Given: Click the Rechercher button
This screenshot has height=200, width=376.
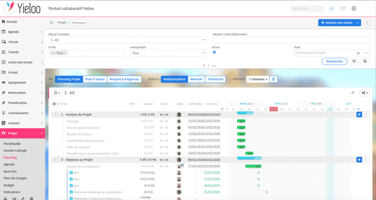Looking at the screenshot, I should click(x=334, y=61).
